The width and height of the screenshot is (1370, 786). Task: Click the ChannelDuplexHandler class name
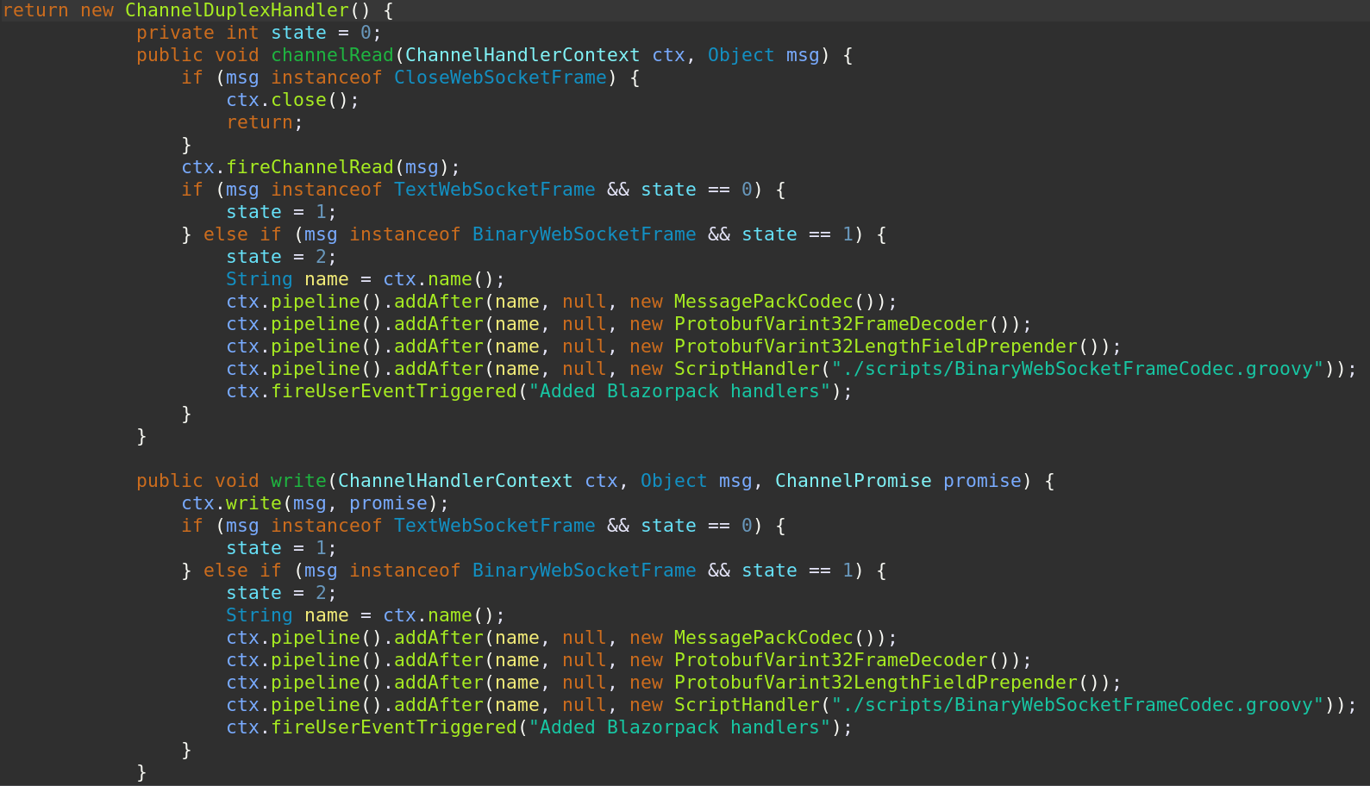click(x=236, y=10)
